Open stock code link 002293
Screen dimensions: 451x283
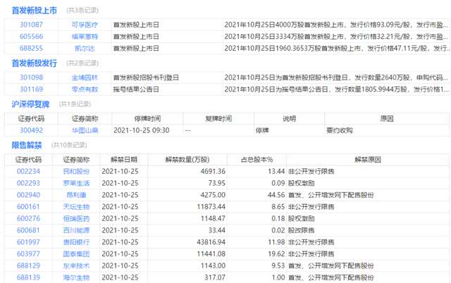[28, 183]
